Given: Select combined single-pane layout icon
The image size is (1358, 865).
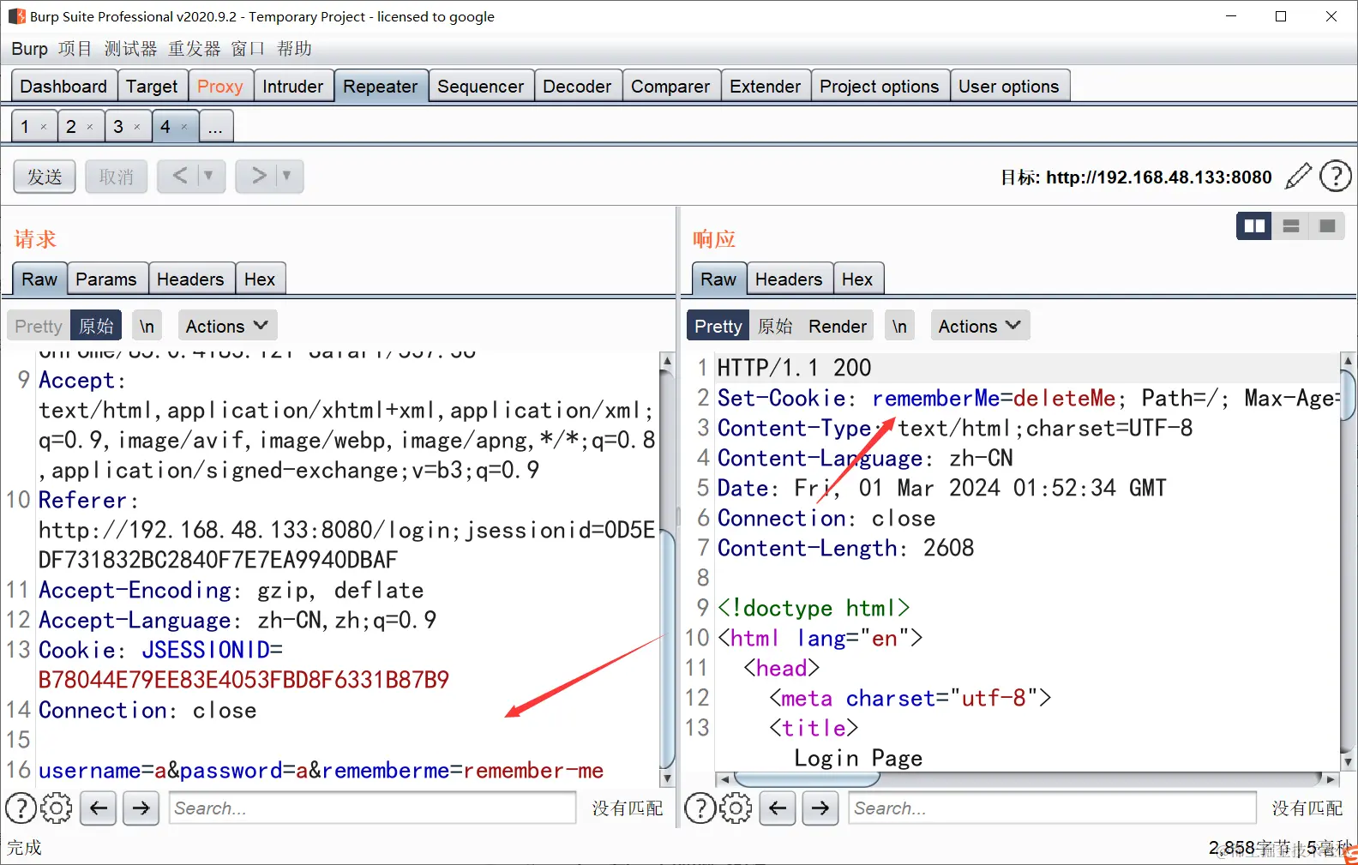Looking at the screenshot, I should [1327, 225].
